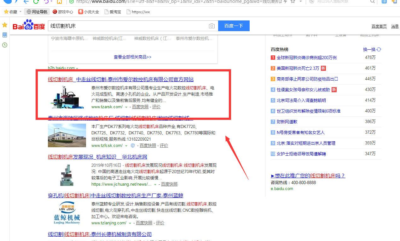This screenshot has height=241, width=400.
Task: Open 百度快照 for www.tzarsk.com result
Action: click(140, 107)
